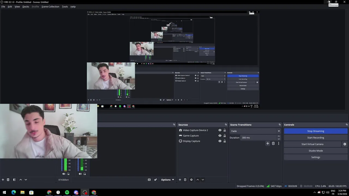Select the Display Capture source row
This screenshot has width=349, height=196.
pos(202,141)
